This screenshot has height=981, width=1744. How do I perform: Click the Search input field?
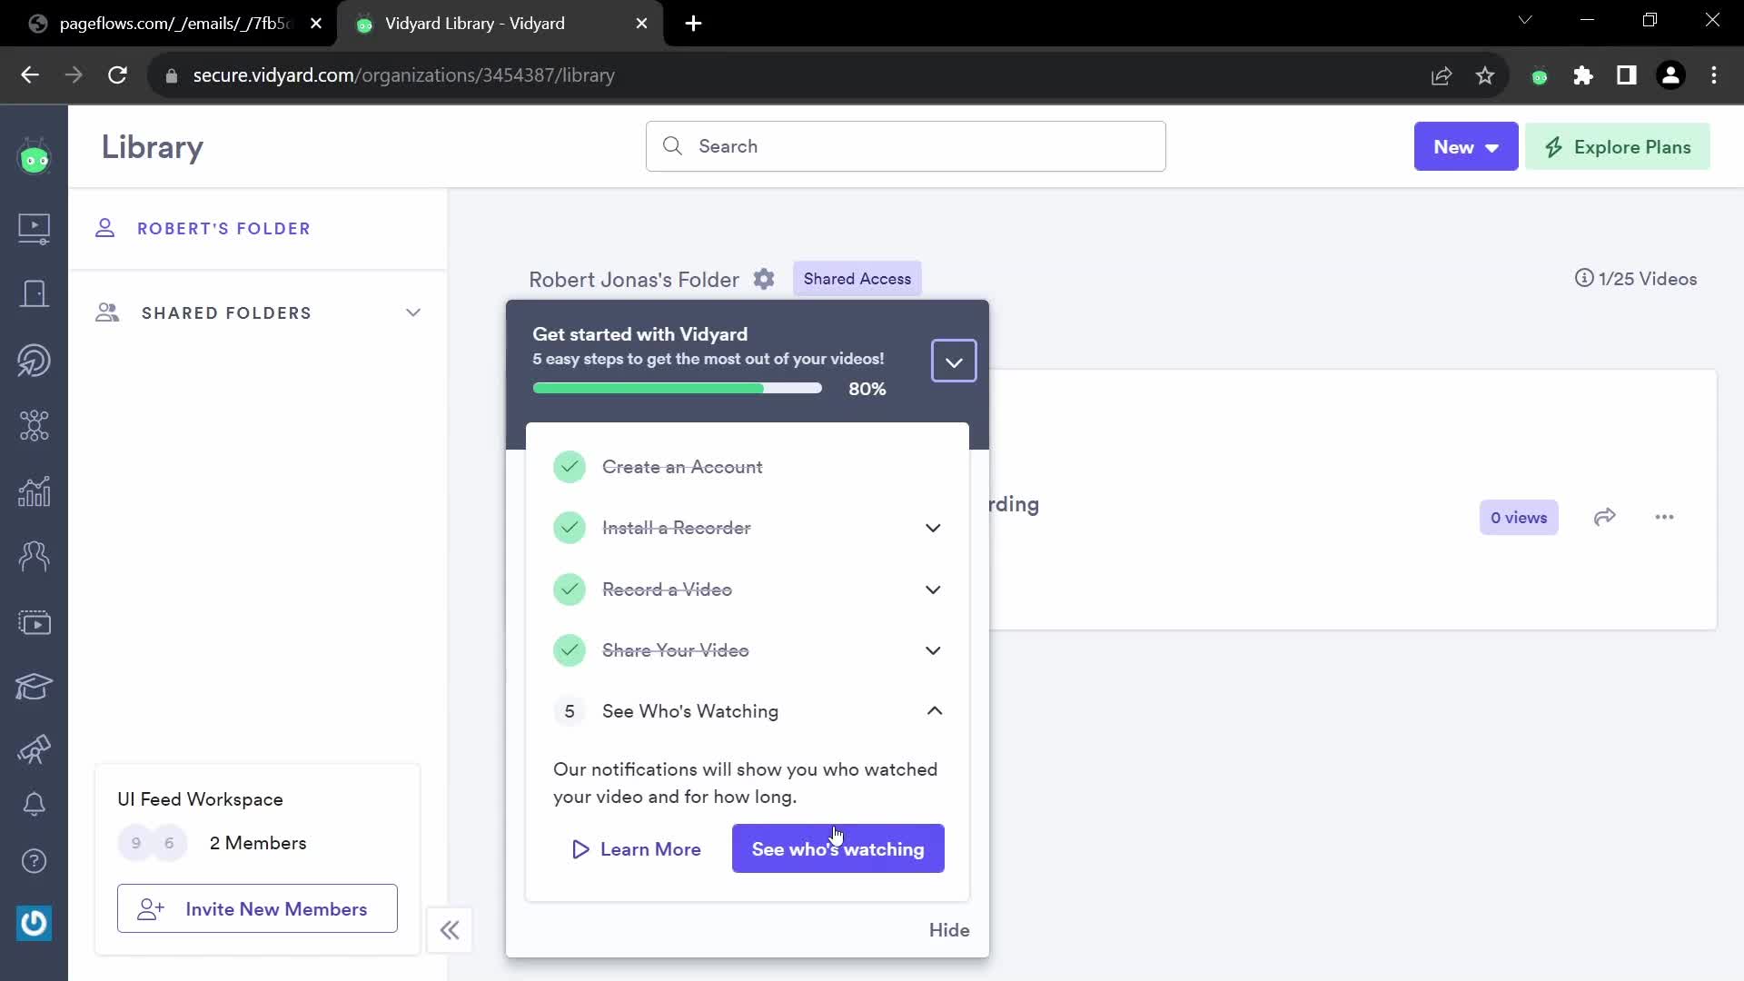[906, 146]
